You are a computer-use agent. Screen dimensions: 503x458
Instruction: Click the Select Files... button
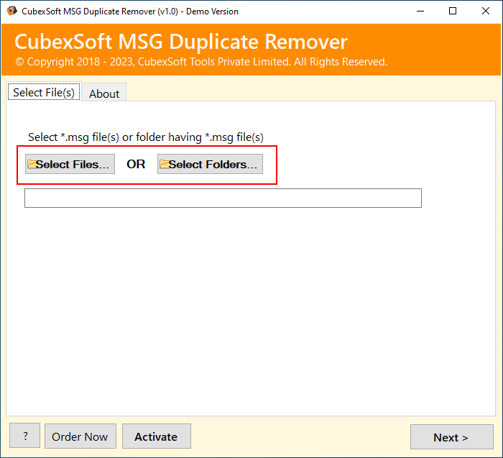tap(70, 164)
